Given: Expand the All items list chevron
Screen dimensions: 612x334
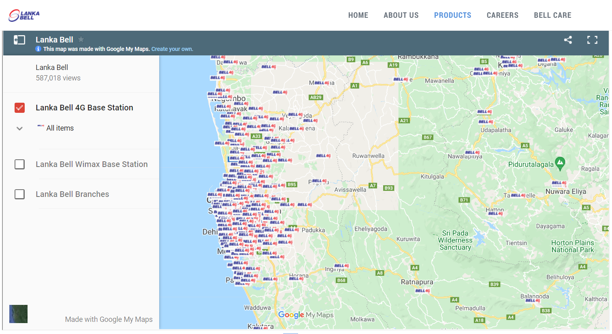Looking at the screenshot, I should [19, 129].
